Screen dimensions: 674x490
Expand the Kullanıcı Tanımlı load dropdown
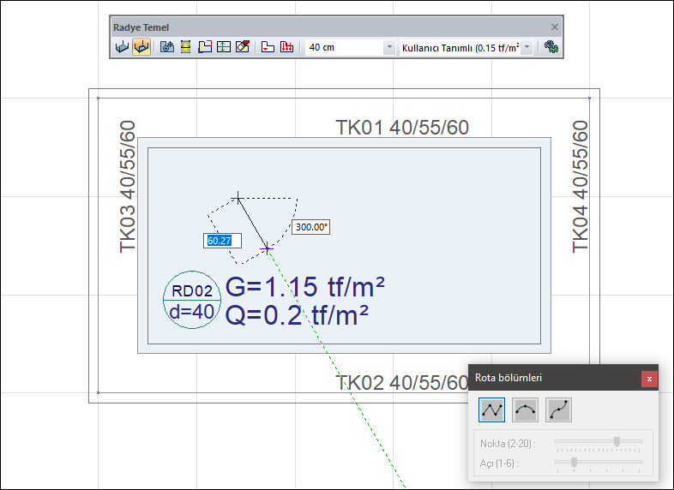[527, 48]
